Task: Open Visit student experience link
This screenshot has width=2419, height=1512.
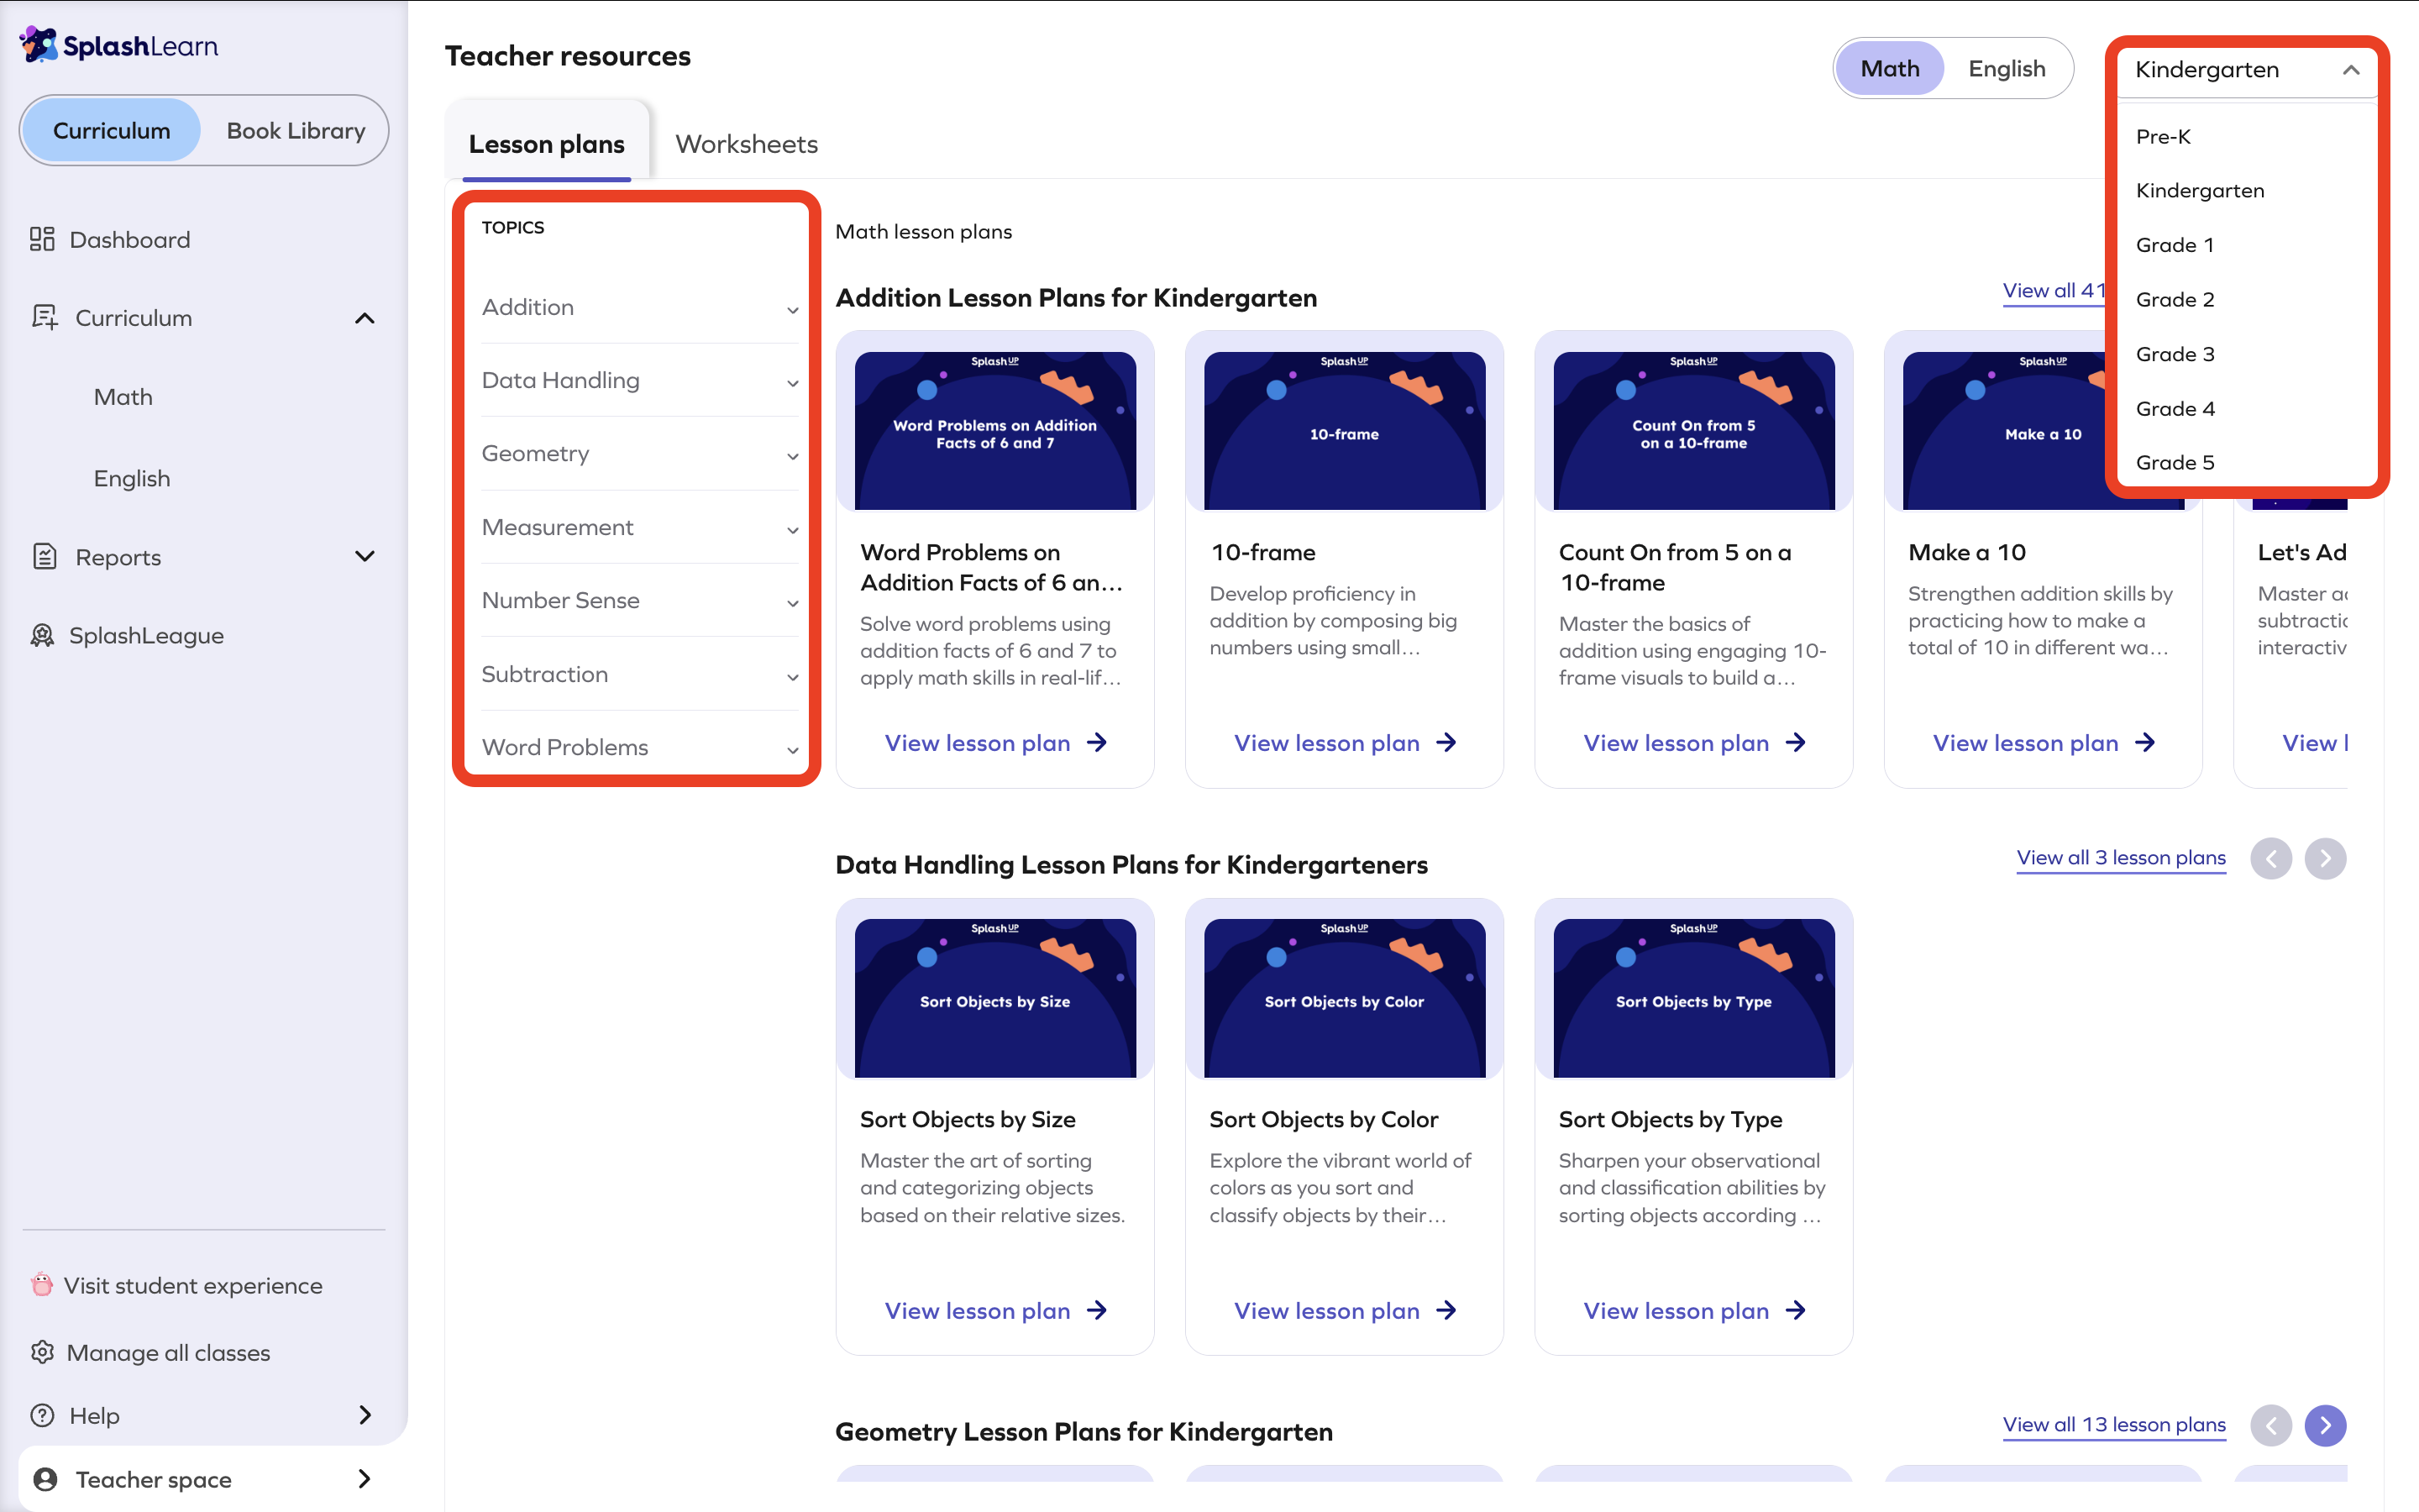Action: [x=193, y=1285]
